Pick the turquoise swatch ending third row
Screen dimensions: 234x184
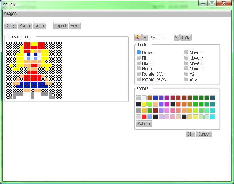click(213, 111)
